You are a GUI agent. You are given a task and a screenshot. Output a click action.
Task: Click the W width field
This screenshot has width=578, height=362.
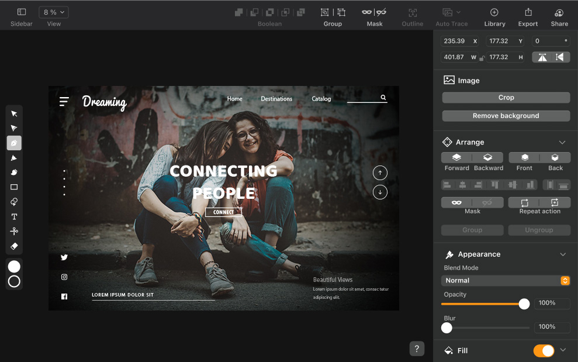pos(460,57)
